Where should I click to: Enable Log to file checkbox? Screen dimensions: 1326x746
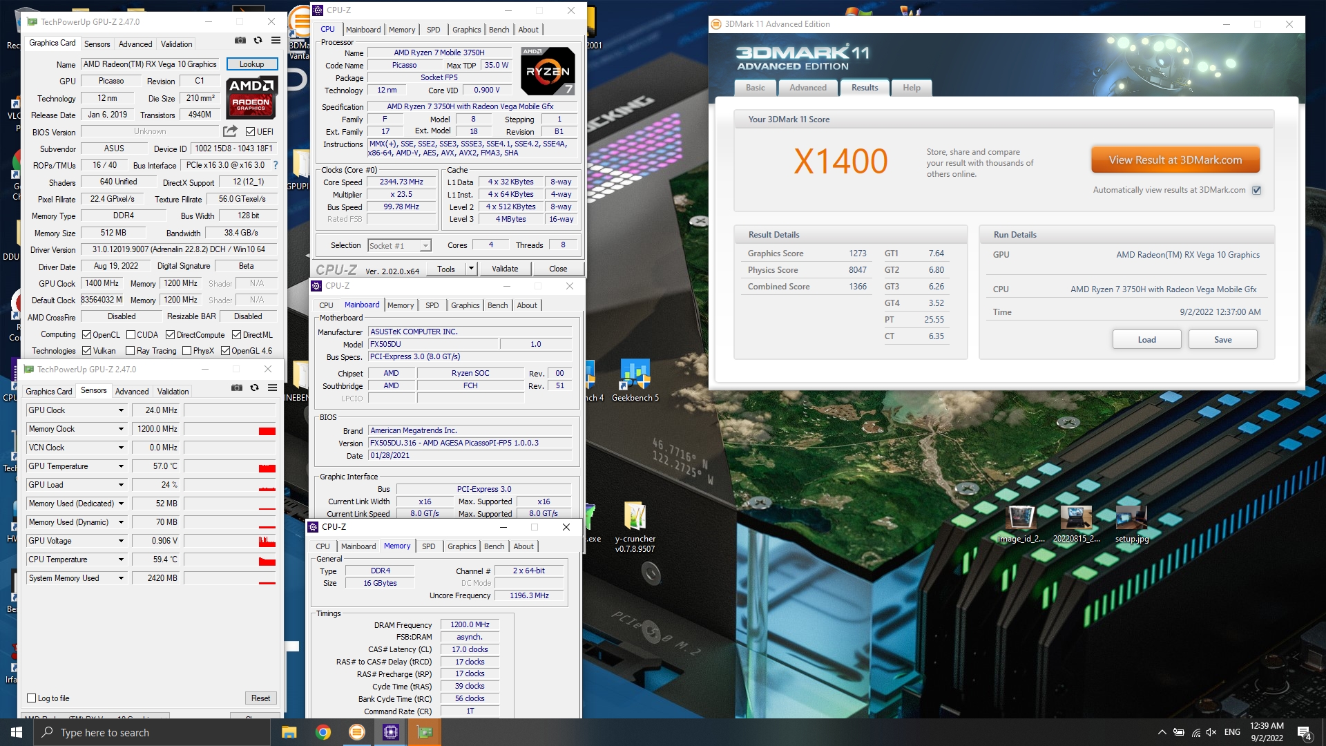coord(31,698)
